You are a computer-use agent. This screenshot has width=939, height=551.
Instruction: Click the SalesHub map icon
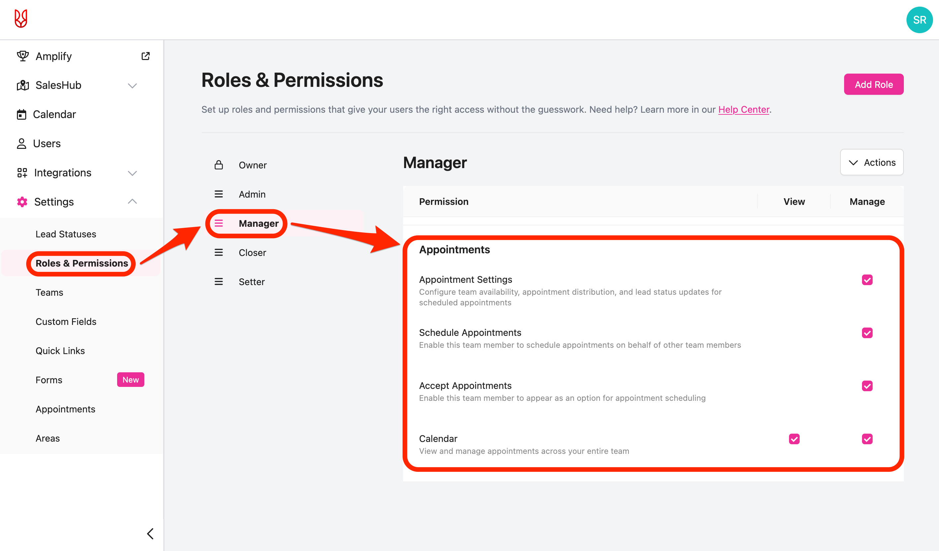coord(23,85)
